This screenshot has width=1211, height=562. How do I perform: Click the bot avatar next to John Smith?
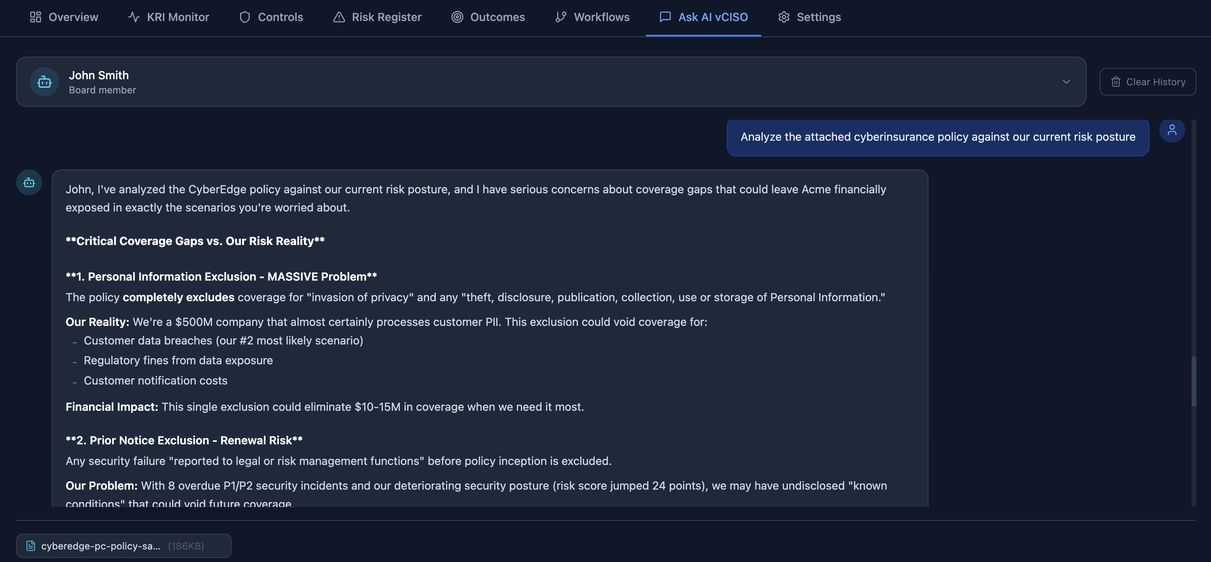[44, 81]
